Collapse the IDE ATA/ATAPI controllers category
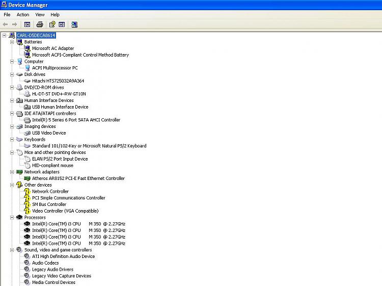 (12, 113)
